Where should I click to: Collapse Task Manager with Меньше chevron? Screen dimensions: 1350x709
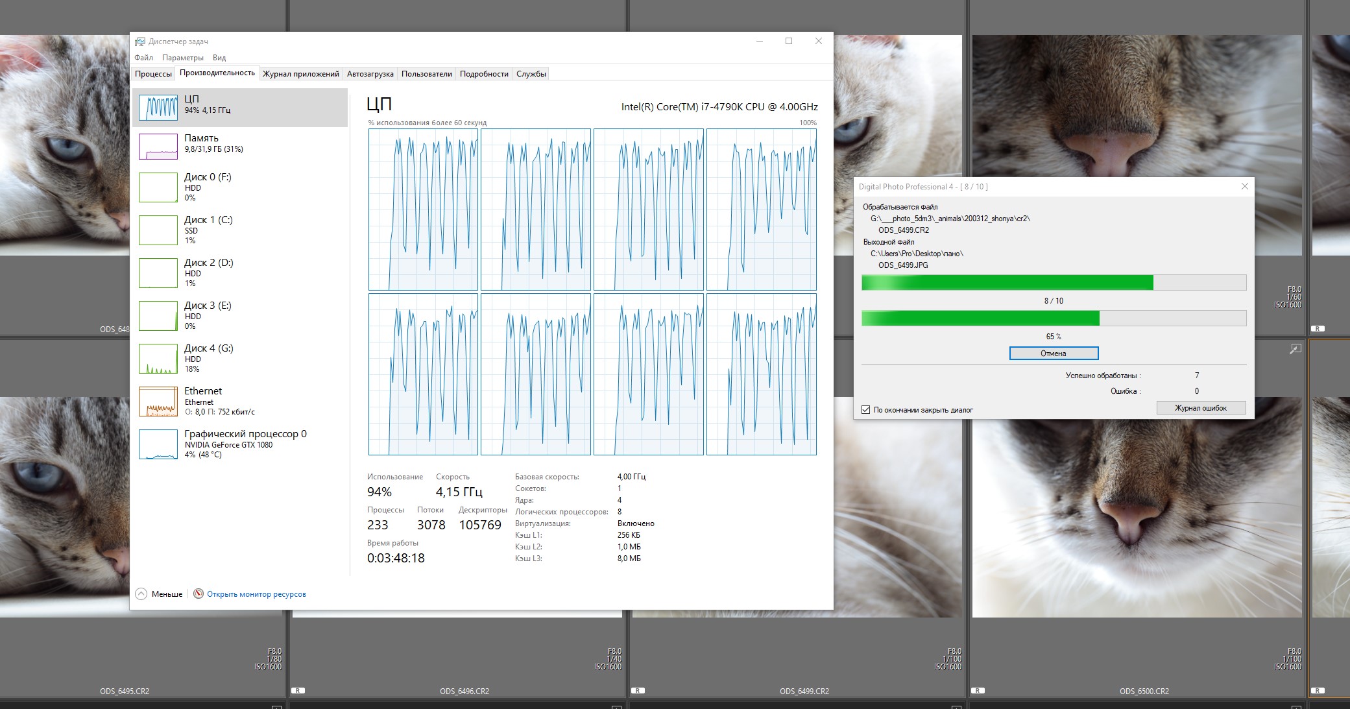pyautogui.click(x=141, y=594)
